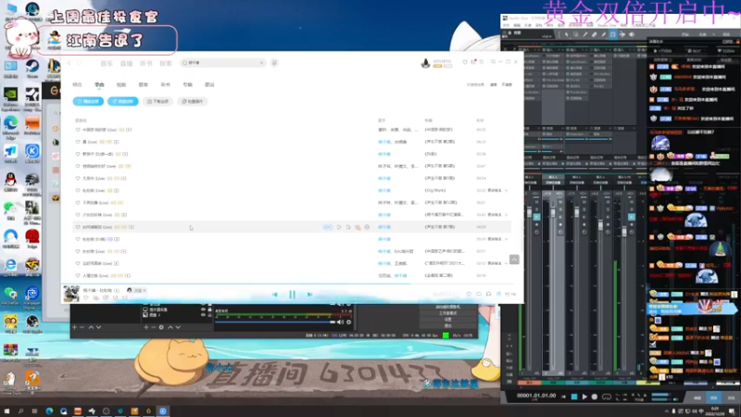Open the music player main menu icon
This screenshot has width=741, height=417.
[482, 62]
